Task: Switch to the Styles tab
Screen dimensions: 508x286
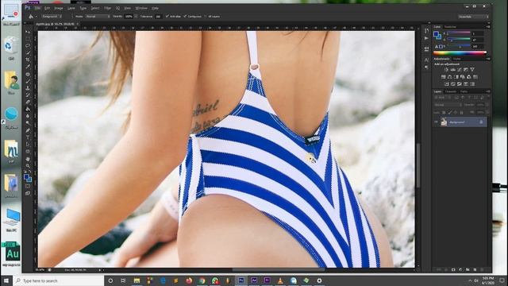Action: click(457, 59)
